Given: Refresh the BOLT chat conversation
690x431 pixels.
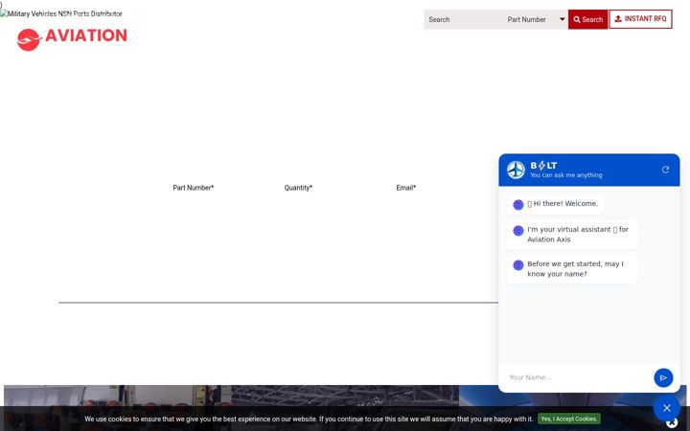Looking at the screenshot, I should (665, 170).
